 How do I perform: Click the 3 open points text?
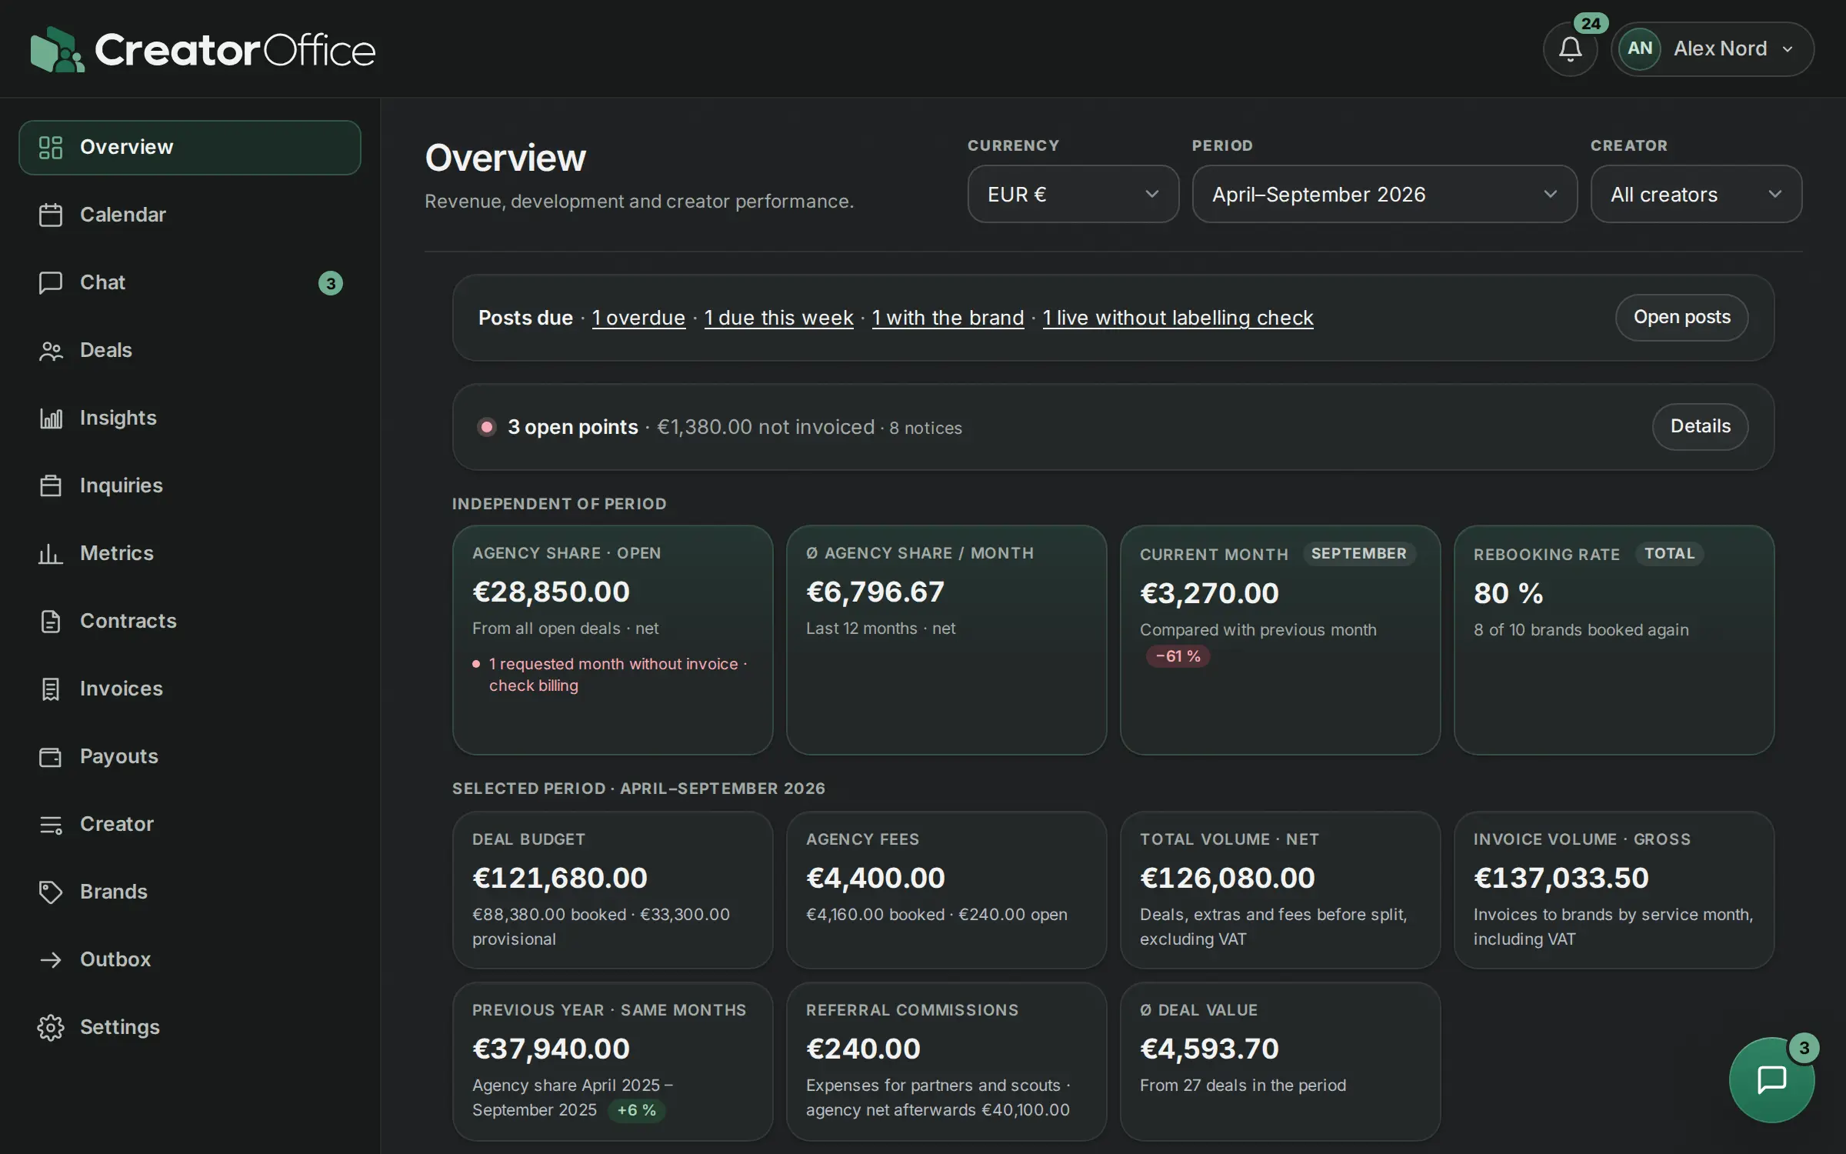573,427
